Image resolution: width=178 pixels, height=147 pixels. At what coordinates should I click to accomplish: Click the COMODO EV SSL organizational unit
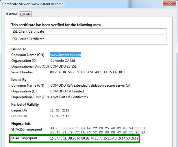[63, 66]
